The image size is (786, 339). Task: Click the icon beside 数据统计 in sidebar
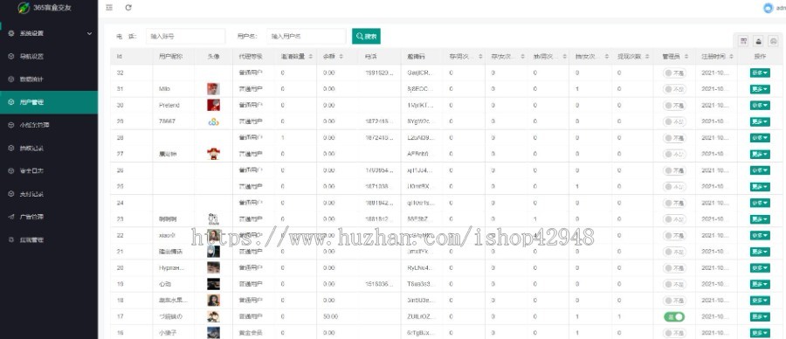click(x=11, y=80)
